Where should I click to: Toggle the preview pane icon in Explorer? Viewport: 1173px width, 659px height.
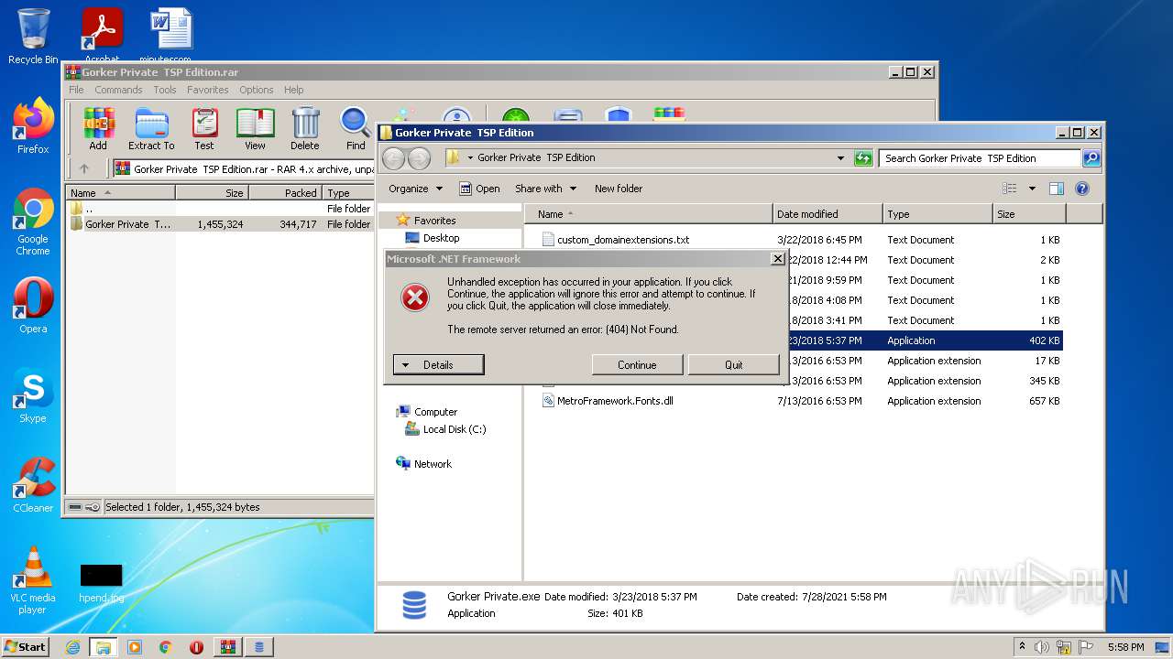pyautogui.click(x=1056, y=189)
